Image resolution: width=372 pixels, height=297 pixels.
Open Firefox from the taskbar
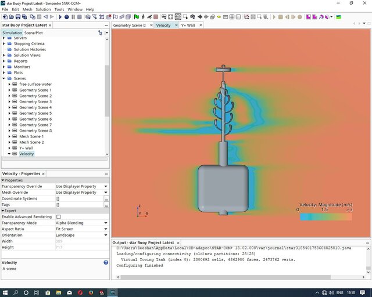click(91, 292)
